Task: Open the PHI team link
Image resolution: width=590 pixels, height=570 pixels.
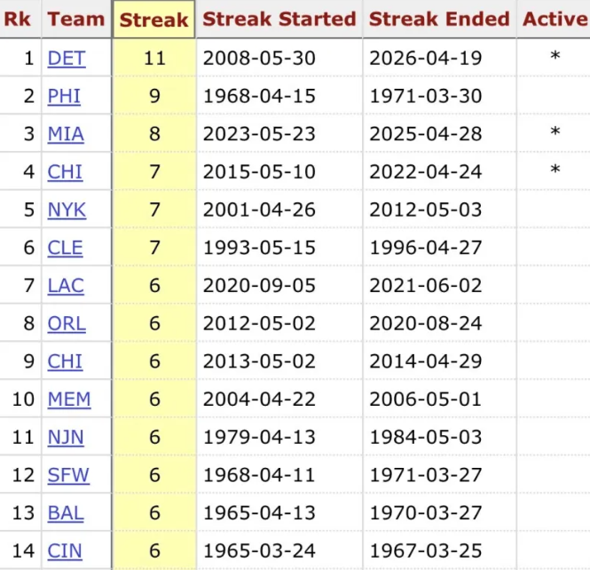Action: (64, 96)
